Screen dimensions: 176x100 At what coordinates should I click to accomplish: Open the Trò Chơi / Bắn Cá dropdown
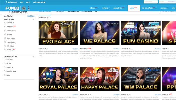tap(149, 8)
